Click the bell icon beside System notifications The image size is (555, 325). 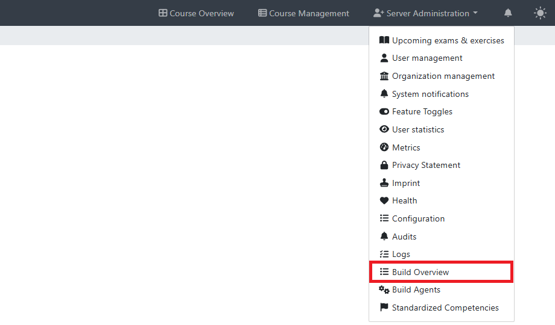(384, 94)
